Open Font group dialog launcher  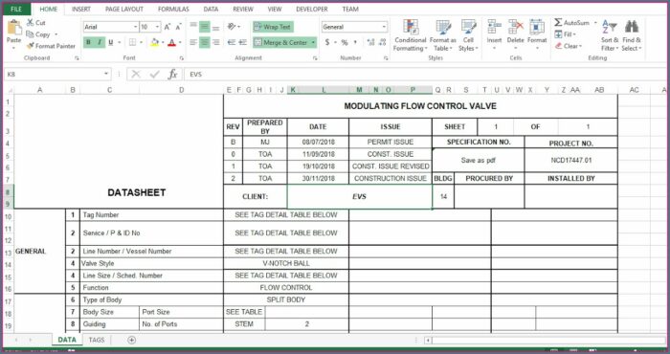182,58
